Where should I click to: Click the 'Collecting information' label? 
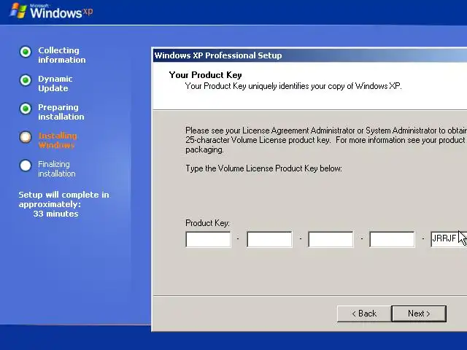coord(61,55)
